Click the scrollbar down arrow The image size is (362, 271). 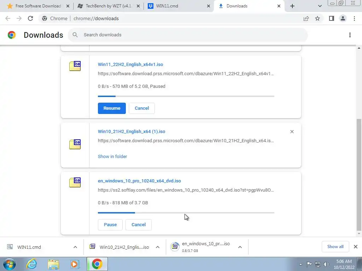359,234
